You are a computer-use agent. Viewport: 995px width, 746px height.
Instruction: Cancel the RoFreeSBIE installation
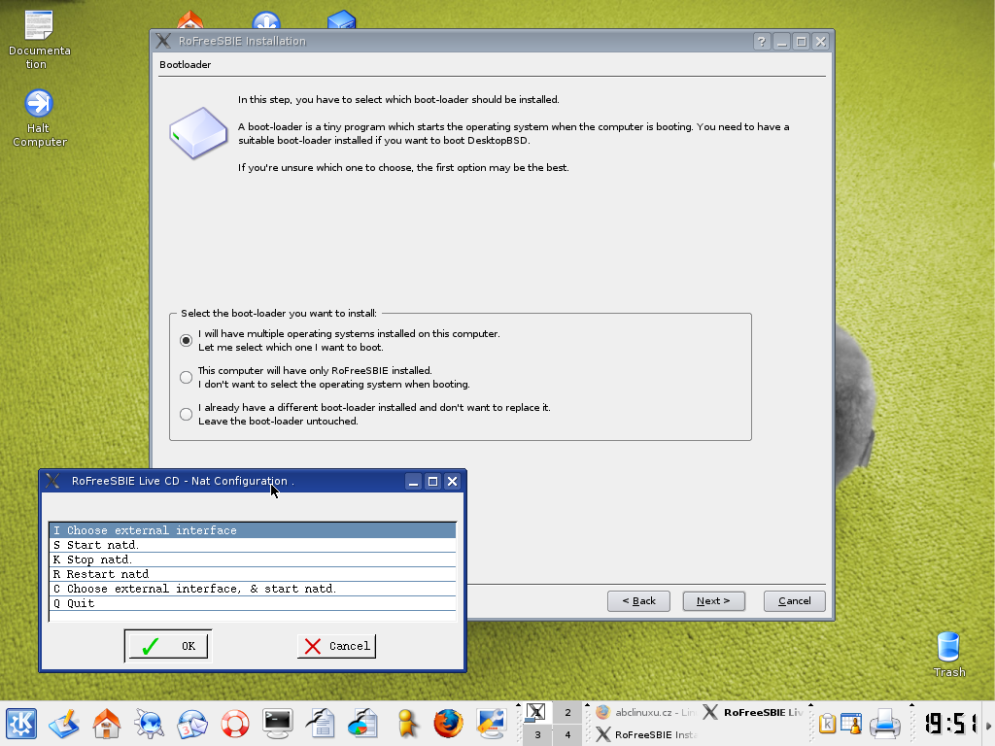[795, 600]
